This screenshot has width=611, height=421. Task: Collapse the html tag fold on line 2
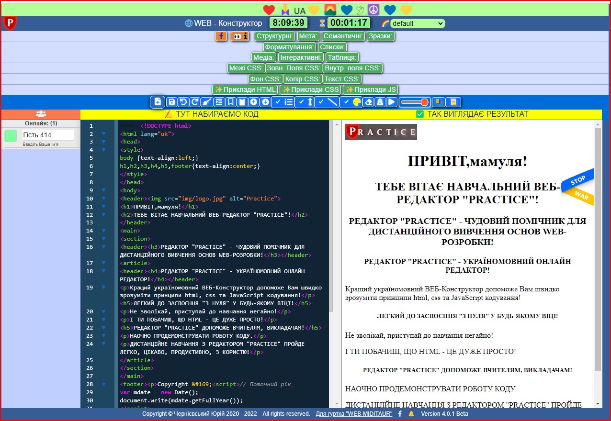(x=103, y=134)
